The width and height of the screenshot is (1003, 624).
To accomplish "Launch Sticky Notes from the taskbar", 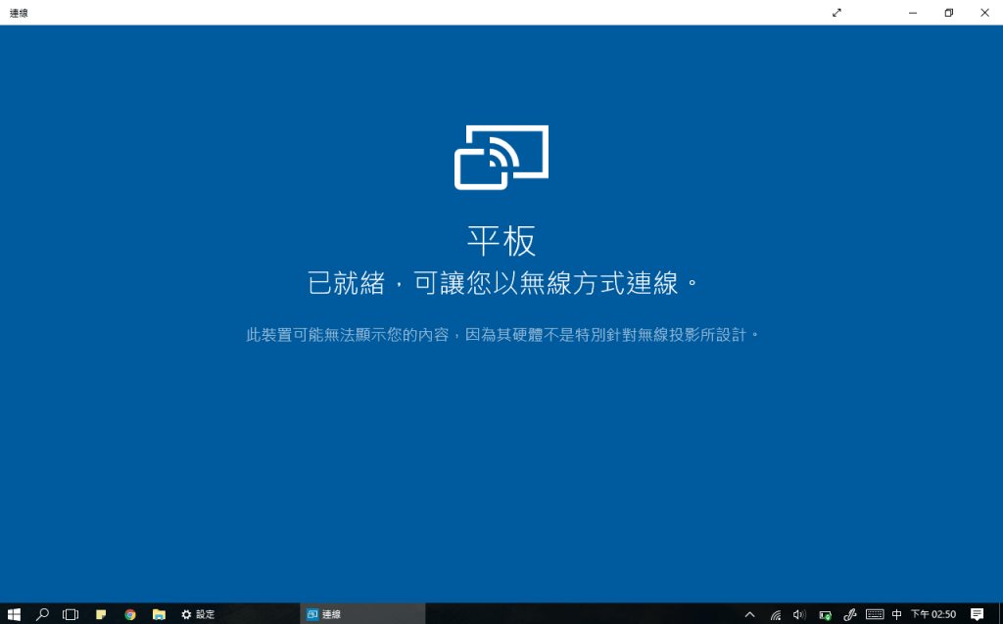I will [x=101, y=614].
